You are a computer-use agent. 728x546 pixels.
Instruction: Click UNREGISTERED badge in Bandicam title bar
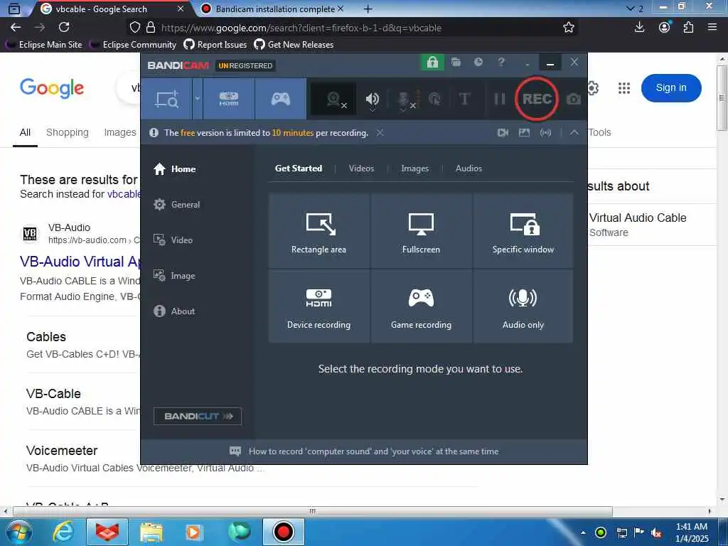click(x=245, y=65)
